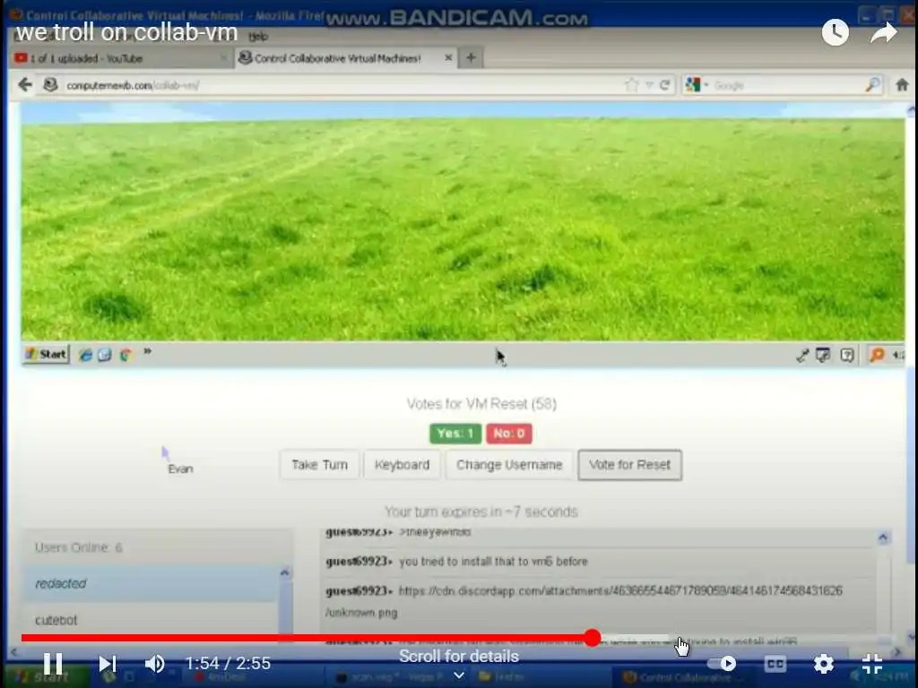The image size is (918, 688).
Task: Click the video title we troll on collab-vm
Action: point(126,33)
